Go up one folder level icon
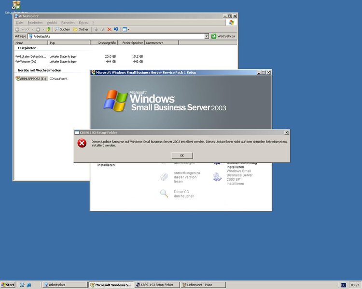The image size is (362, 289). point(48,29)
